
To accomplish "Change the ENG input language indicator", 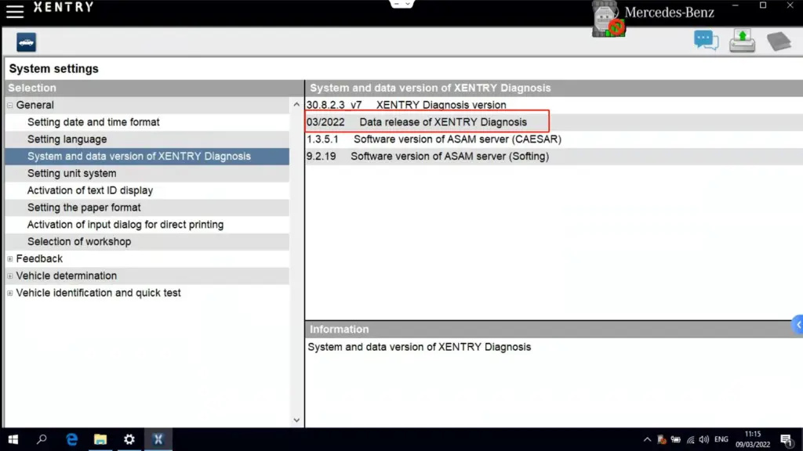I will (x=721, y=439).
